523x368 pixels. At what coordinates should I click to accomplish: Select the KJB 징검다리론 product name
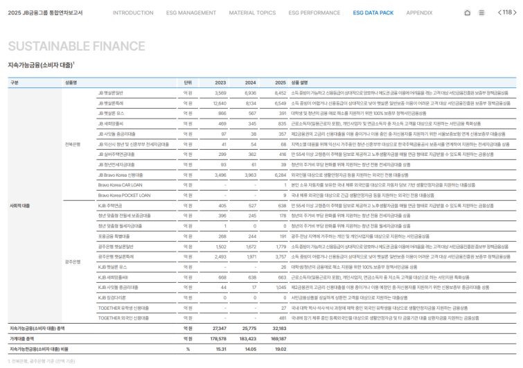coord(112,298)
